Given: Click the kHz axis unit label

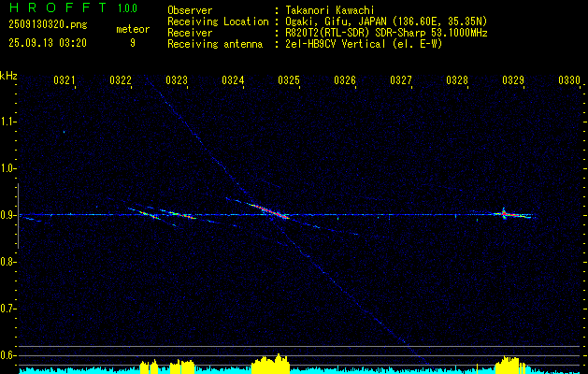Looking at the screenshot, I should point(8,76).
